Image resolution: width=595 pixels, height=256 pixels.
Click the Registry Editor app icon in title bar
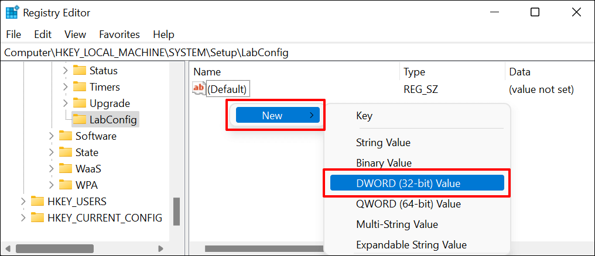[12, 12]
